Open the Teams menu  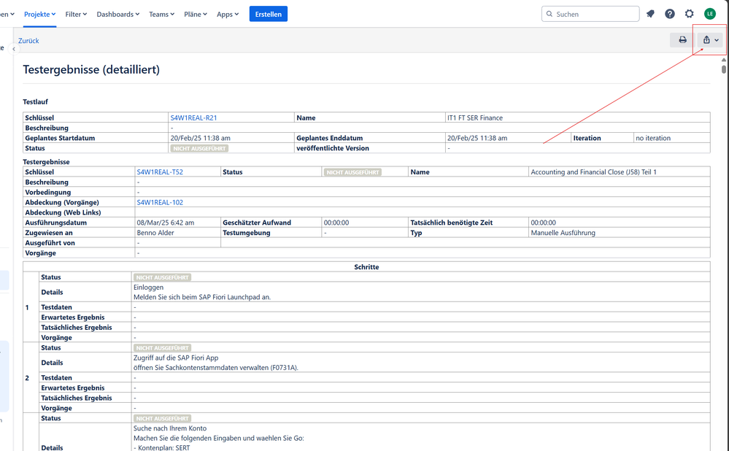pyautogui.click(x=161, y=14)
